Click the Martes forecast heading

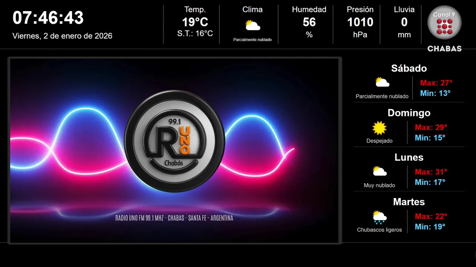point(409,202)
